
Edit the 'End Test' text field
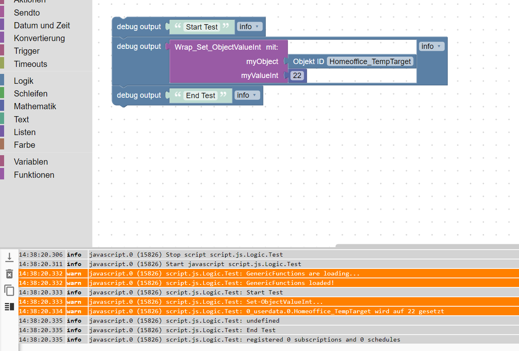pyautogui.click(x=201, y=96)
